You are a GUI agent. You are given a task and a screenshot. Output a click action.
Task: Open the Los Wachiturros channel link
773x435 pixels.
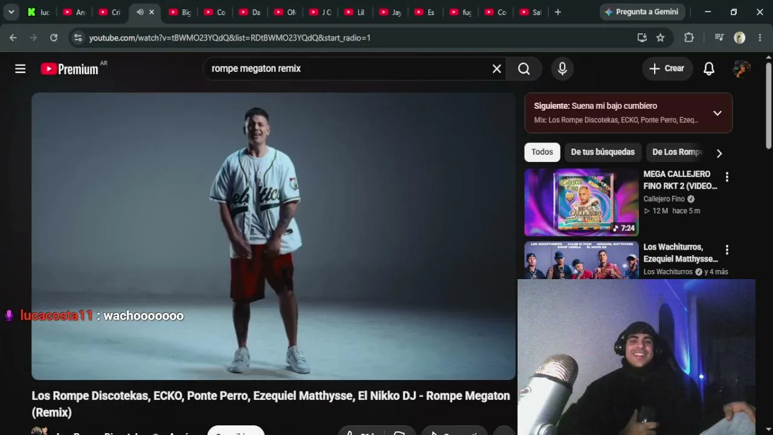pyautogui.click(x=668, y=272)
